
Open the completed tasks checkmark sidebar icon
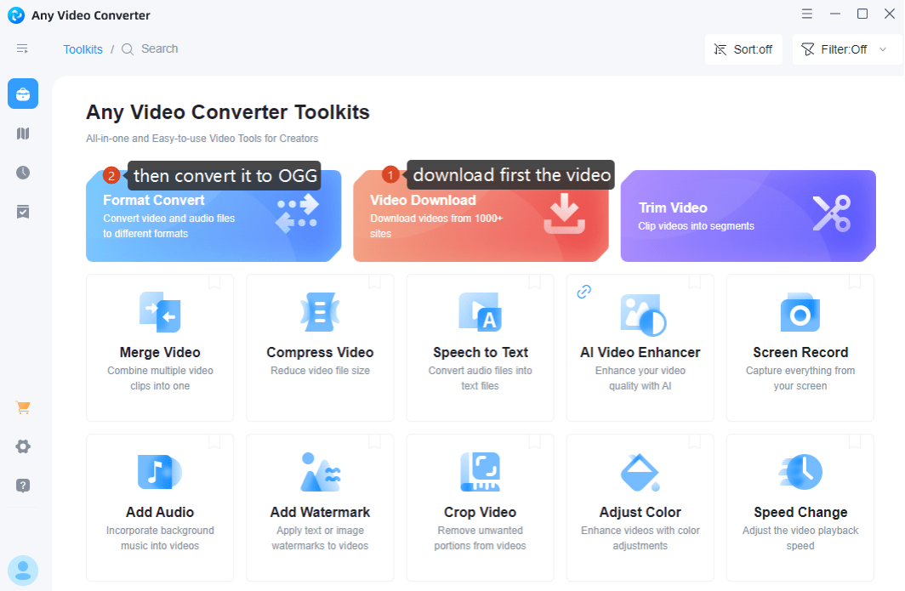coord(23,212)
